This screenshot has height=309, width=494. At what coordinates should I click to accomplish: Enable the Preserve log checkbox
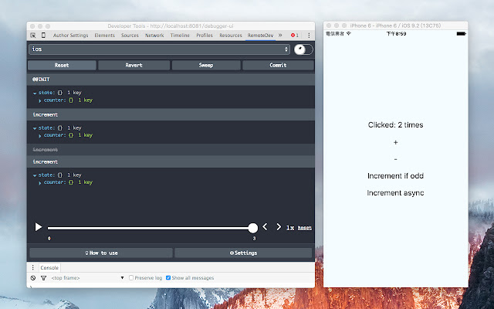(131, 278)
